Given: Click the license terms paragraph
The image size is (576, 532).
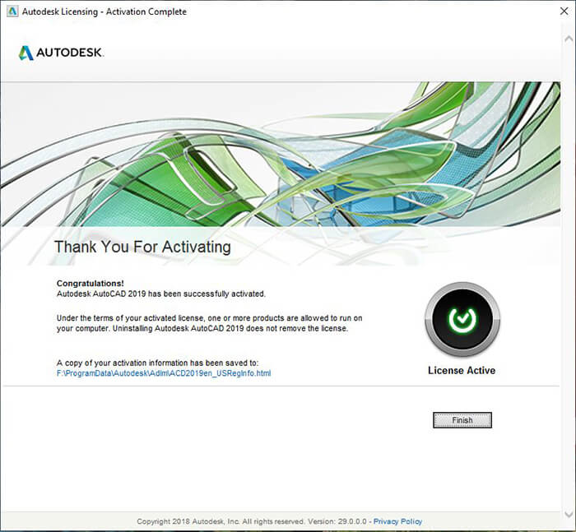Looking at the screenshot, I should tap(209, 323).
